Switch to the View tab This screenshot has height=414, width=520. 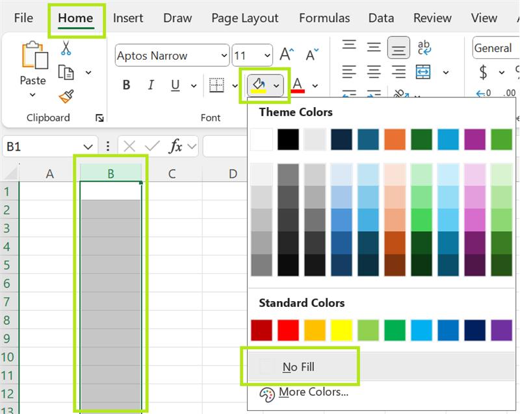coord(484,18)
